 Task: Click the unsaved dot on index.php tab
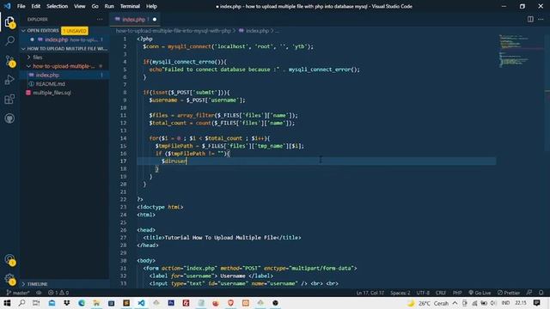[x=155, y=19]
